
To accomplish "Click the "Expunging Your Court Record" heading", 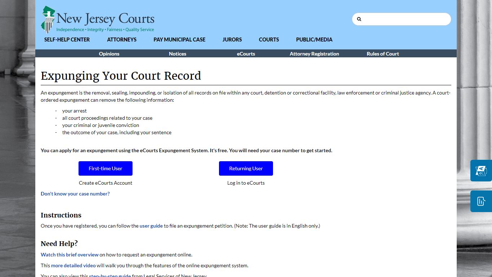I will point(121,76).
